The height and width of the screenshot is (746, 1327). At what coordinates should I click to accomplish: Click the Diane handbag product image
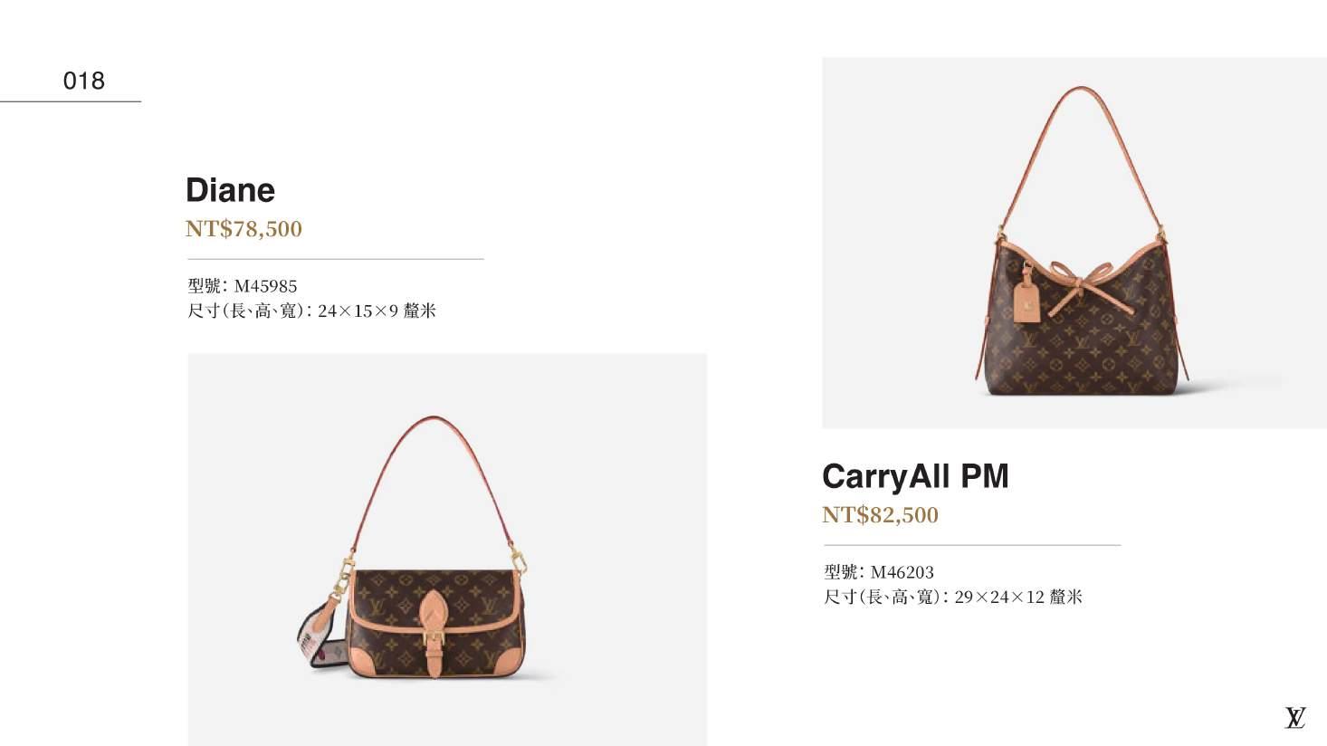point(447,550)
